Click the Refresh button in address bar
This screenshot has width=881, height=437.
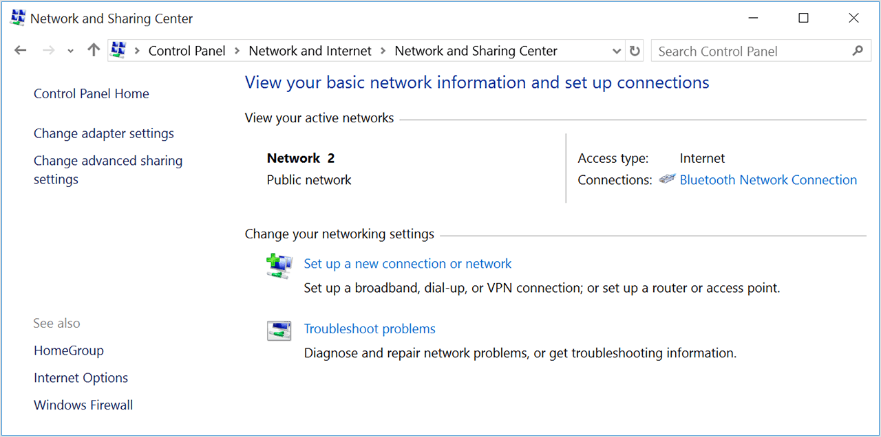click(x=635, y=51)
